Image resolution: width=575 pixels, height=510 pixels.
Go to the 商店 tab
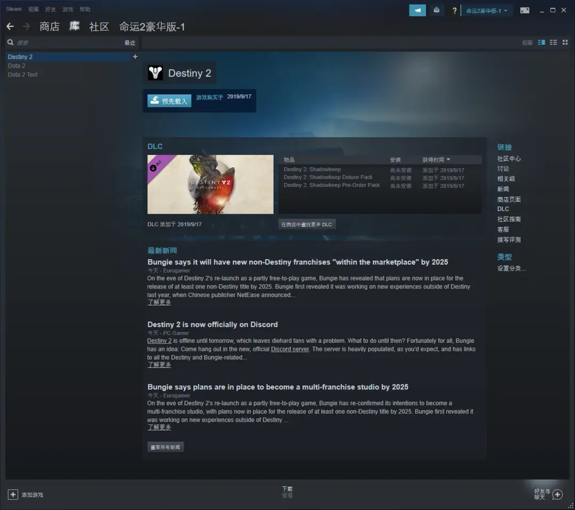click(x=50, y=27)
